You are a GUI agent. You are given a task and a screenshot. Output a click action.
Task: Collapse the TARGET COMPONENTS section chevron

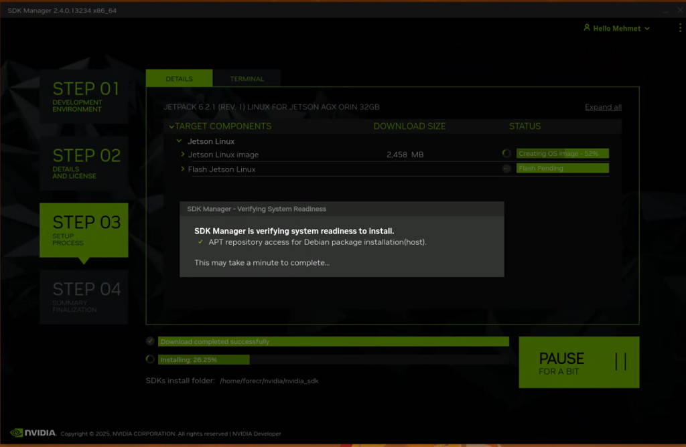point(171,126)
